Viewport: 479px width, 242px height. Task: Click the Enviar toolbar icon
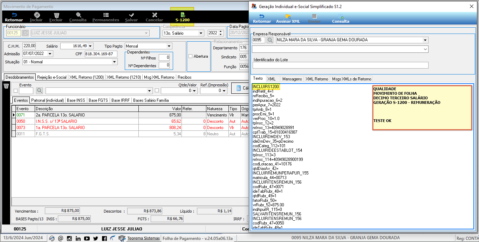point(314,16)
